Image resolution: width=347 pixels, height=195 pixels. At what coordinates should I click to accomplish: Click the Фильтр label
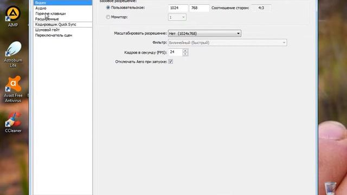[x=159, y=42]
